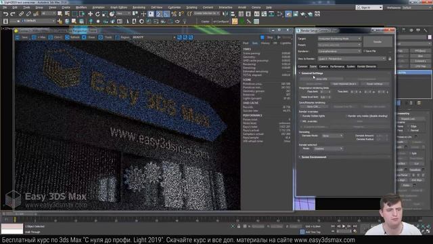Click the Mirror tool icon
Viewport: 433px width, 244px height.
point(225,14)
